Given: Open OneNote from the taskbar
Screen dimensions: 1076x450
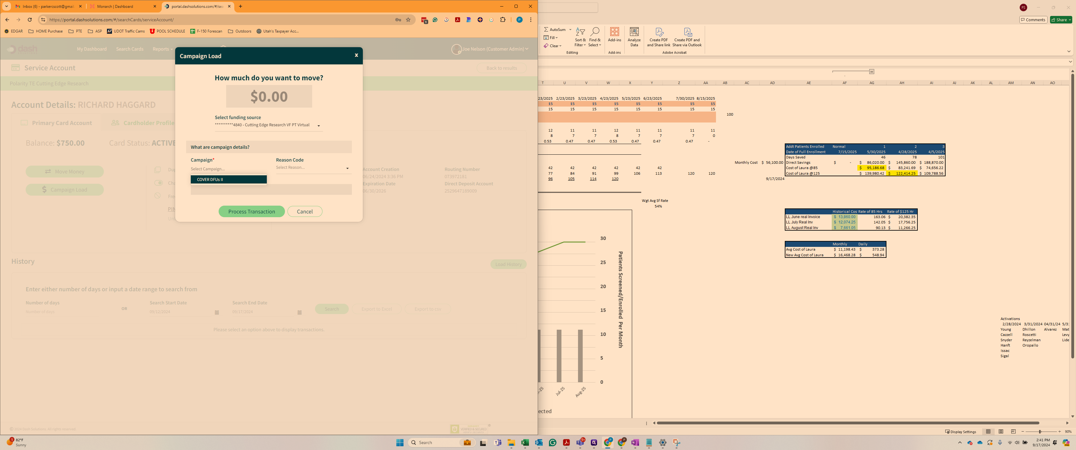Looking at the screenshot, I should pos(635,442).
